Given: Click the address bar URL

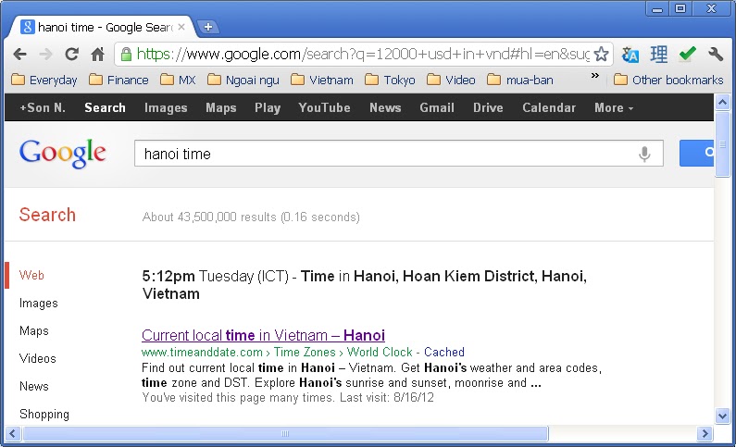Looking at the screenshot, I should (x=362, y=55).
